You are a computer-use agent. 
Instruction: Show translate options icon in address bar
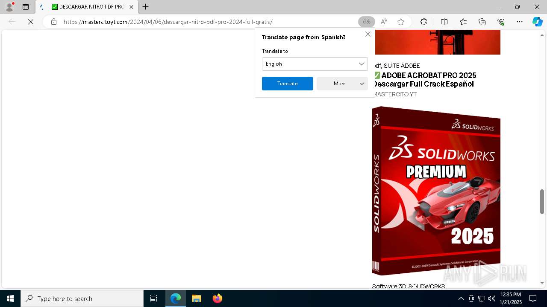366,22
